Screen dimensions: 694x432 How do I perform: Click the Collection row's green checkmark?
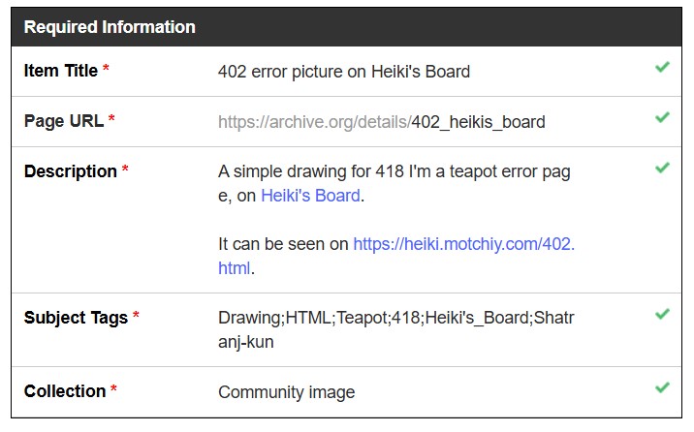point(662,387)
